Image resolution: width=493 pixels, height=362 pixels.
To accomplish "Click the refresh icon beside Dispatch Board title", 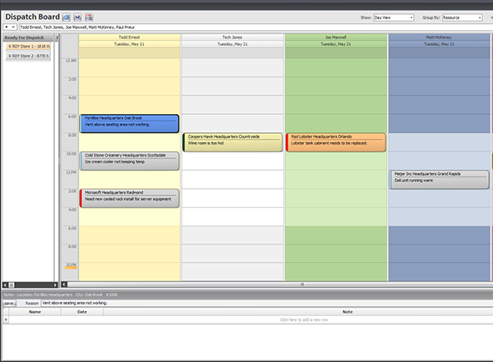I will point(66,17).
